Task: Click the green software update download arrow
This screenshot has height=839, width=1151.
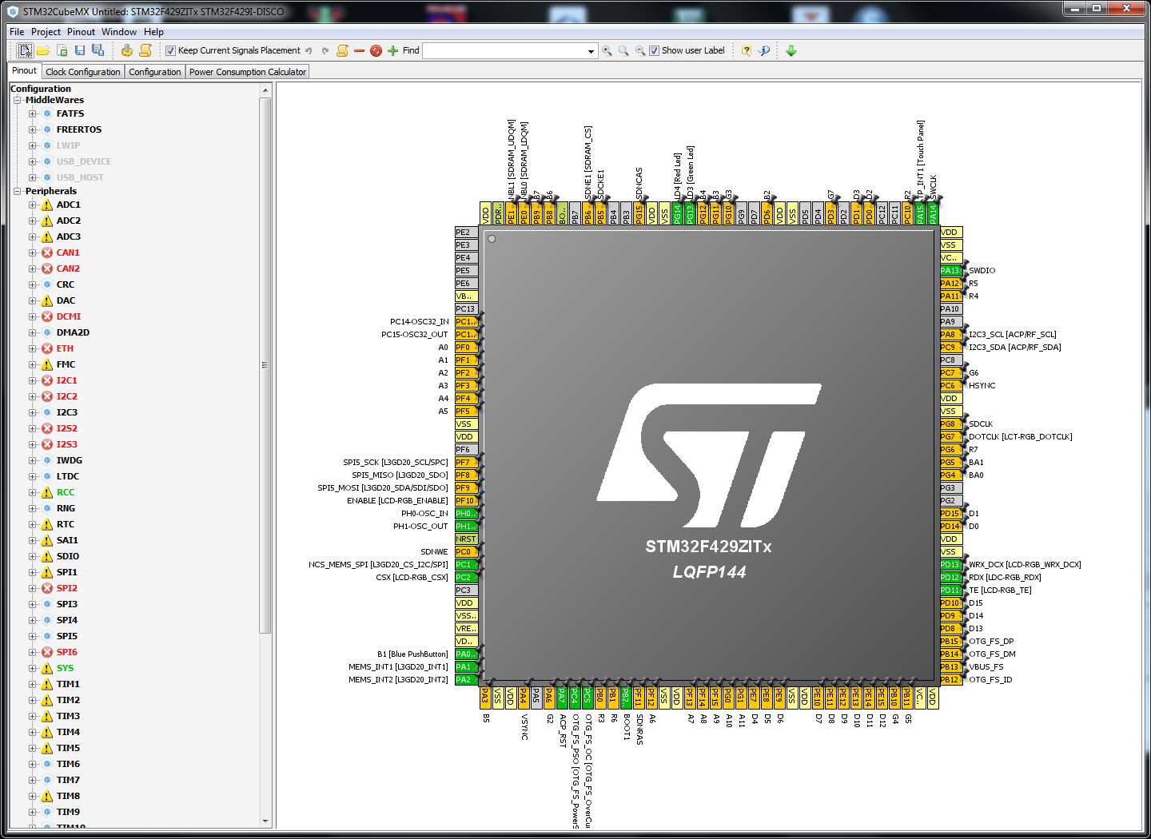Action: (x=791, y=50)
